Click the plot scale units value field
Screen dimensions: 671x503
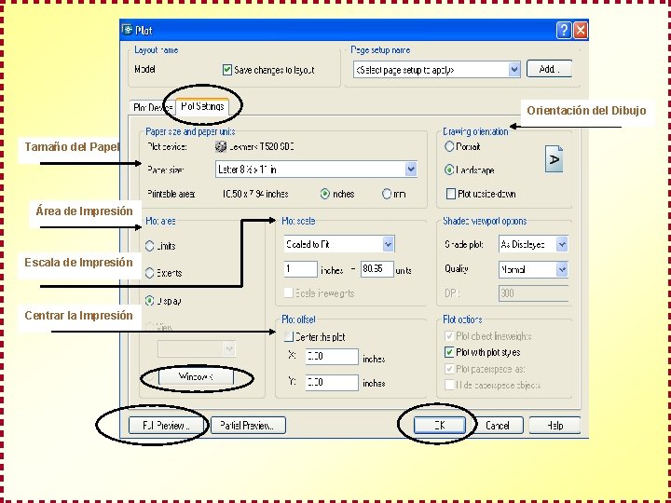(x=377, y=269)
